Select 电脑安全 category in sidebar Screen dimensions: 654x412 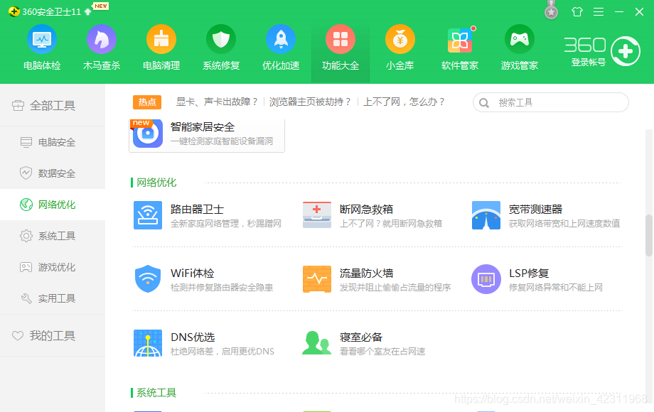tap(53, 142)
